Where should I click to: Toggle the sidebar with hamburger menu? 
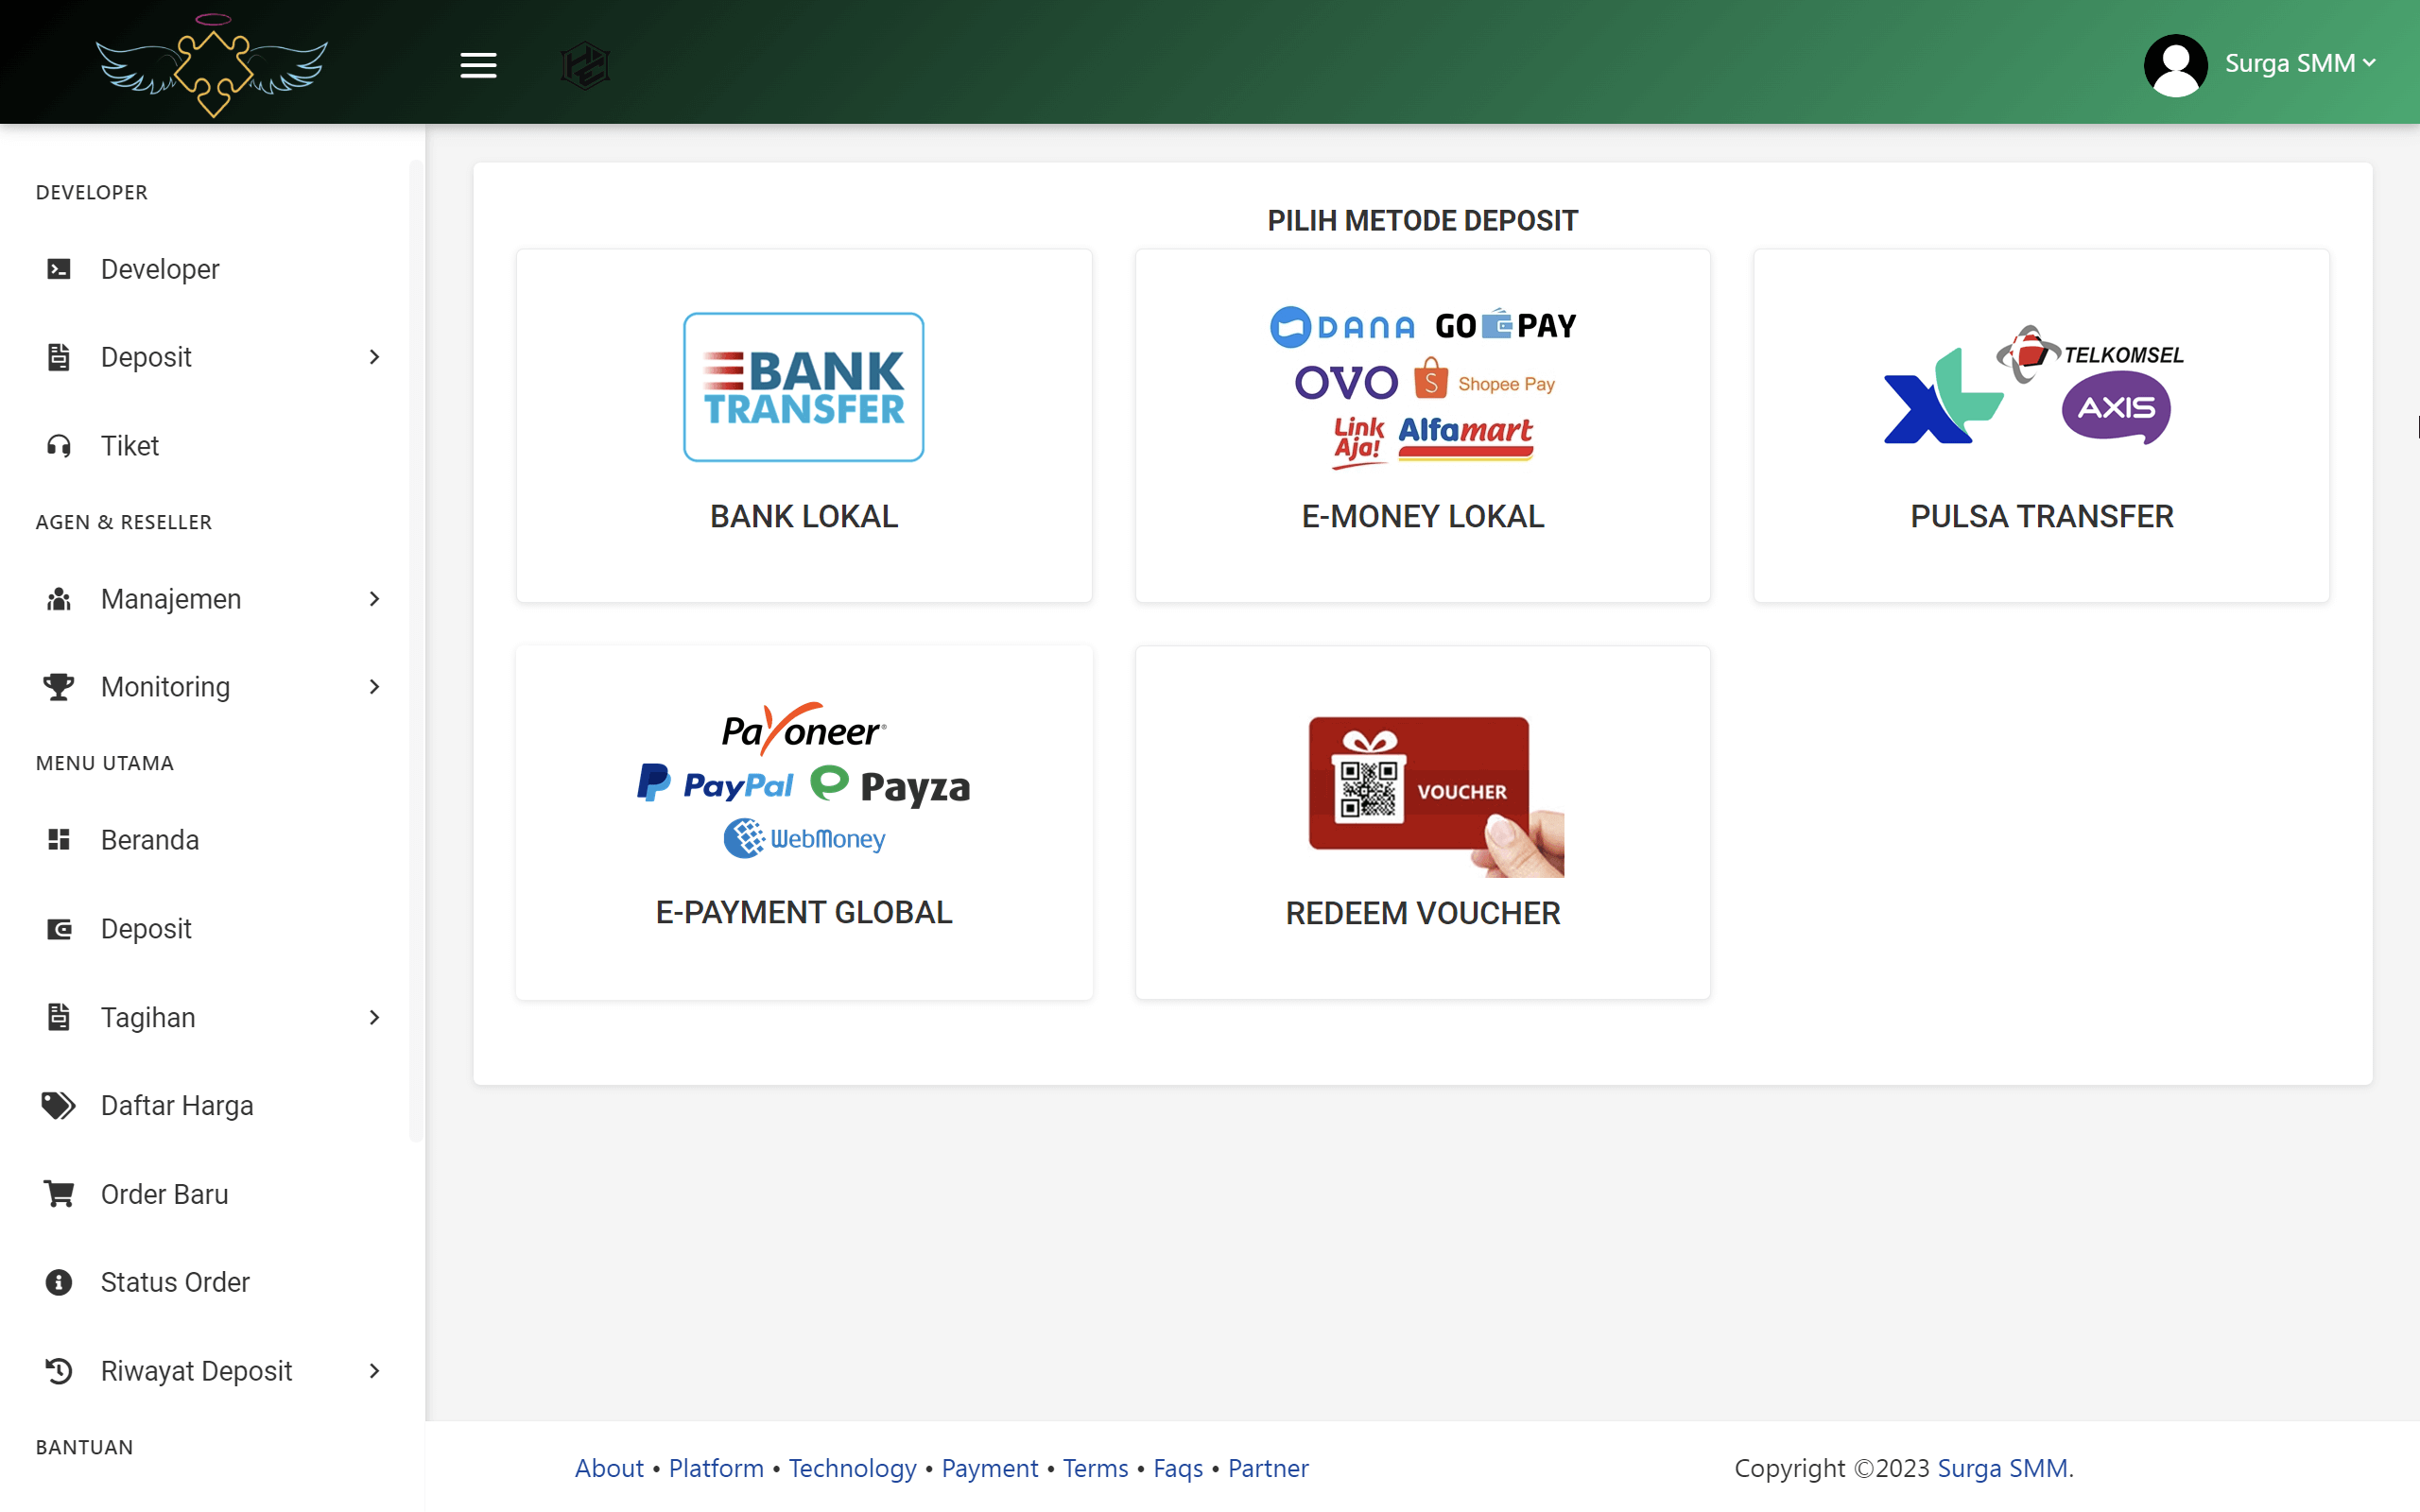[478, 64]
